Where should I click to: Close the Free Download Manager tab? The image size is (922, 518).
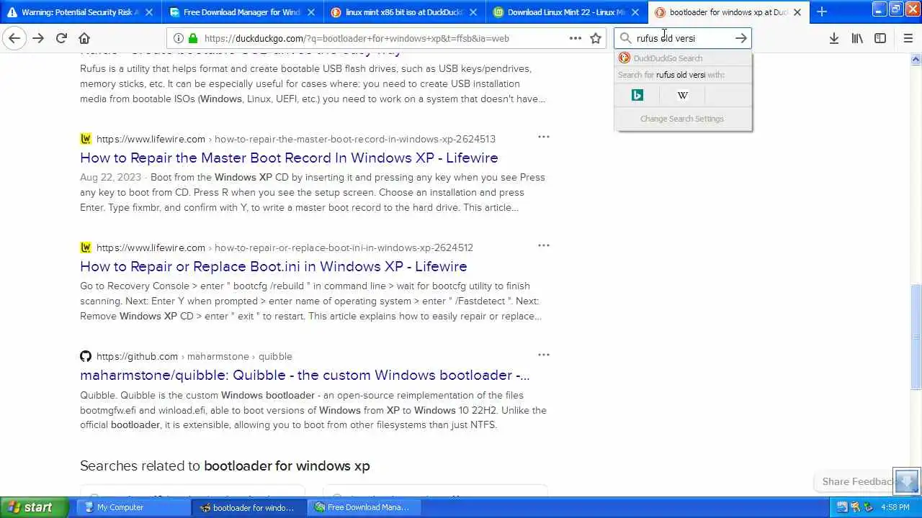[311, 12]
